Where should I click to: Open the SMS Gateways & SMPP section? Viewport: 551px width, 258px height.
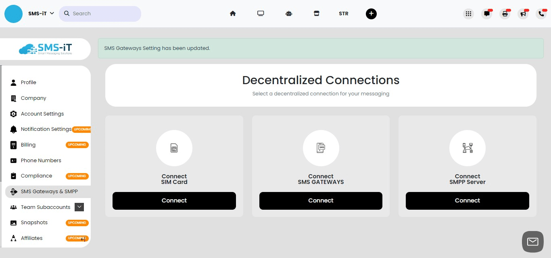coord(50,191)
